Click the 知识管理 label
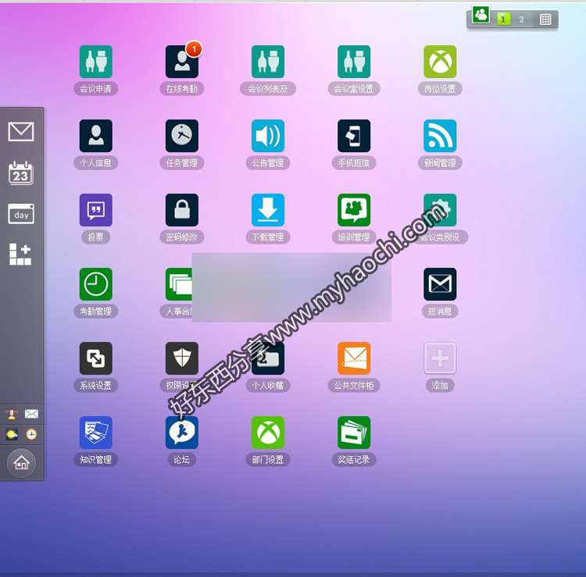The width and height of the screenshot is (586, 577). point(95,460)
